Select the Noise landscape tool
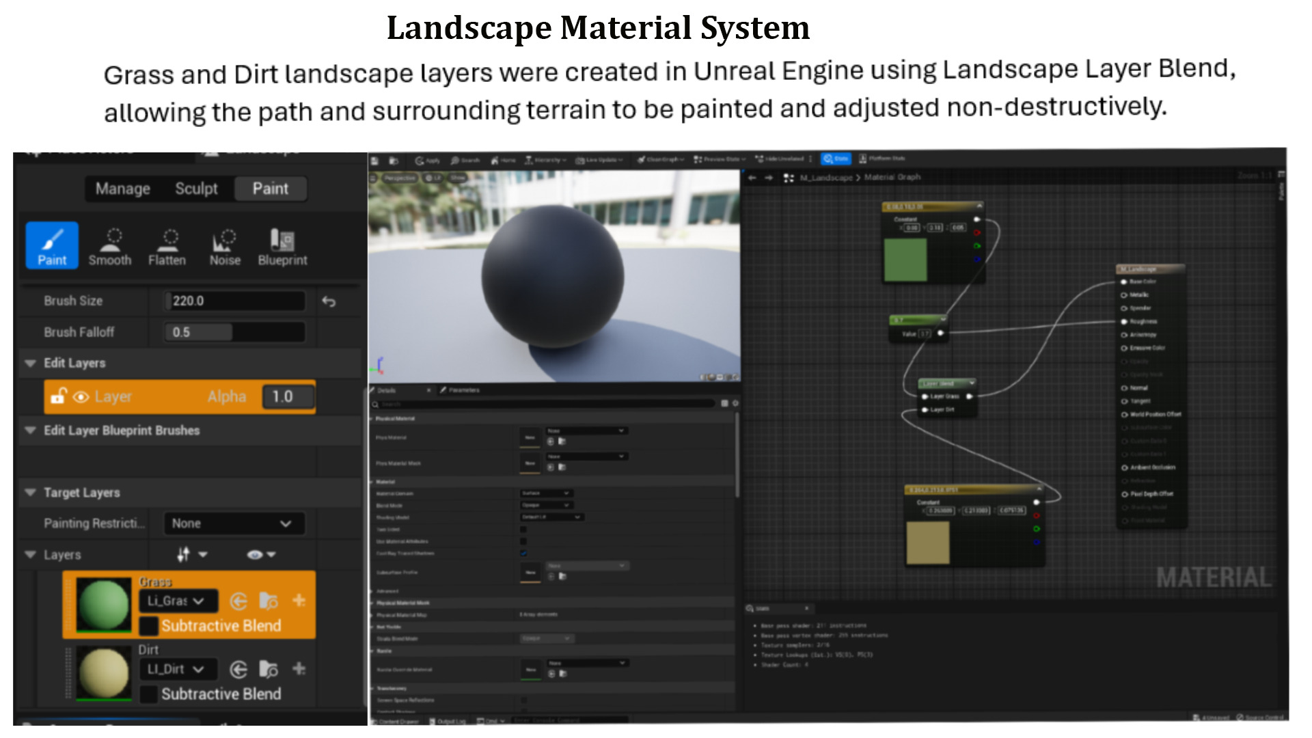The height and width of the screenshot is (738, 1312). pos(225,247)
